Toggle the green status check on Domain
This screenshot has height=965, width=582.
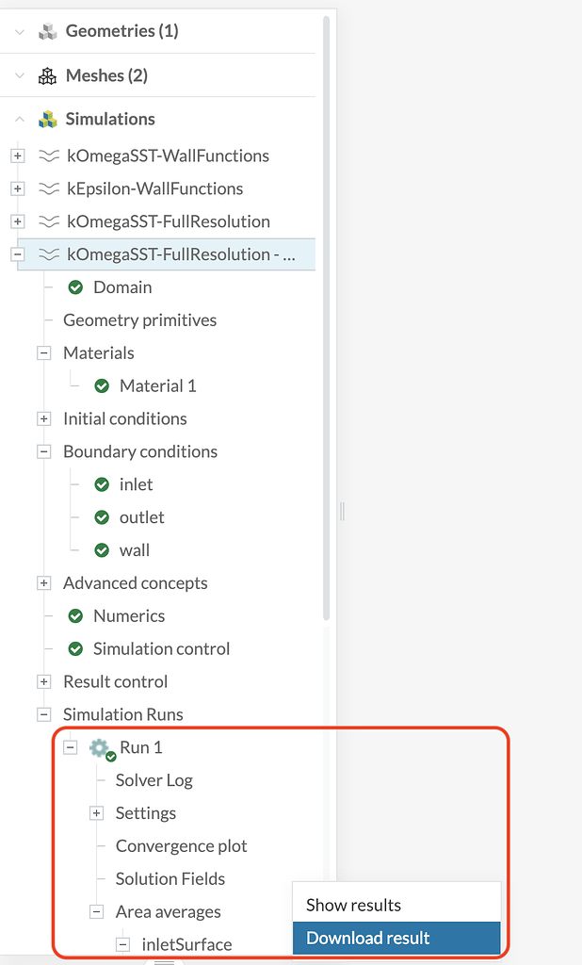pos(75,286)
